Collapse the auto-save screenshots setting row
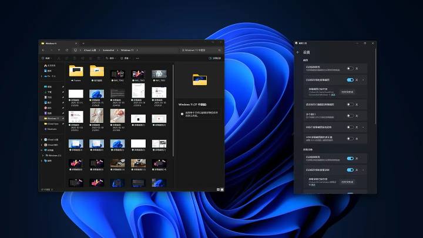The height and width of the screenshot is (238, 423). point(363,80)
